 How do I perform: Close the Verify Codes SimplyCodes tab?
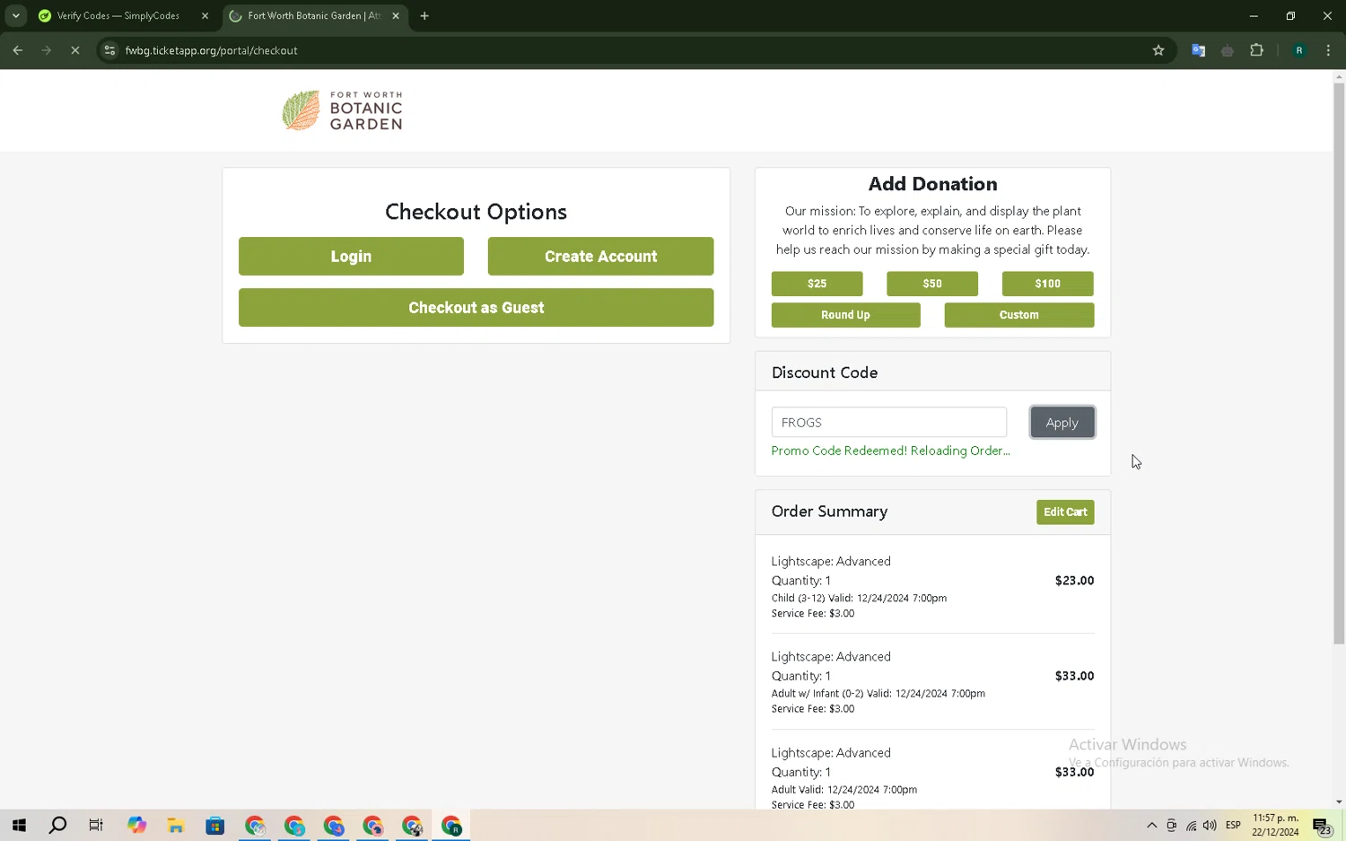[x=205, y=15]
